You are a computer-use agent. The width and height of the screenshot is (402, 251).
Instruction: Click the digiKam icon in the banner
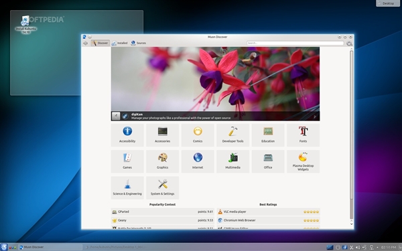(125, 116)
